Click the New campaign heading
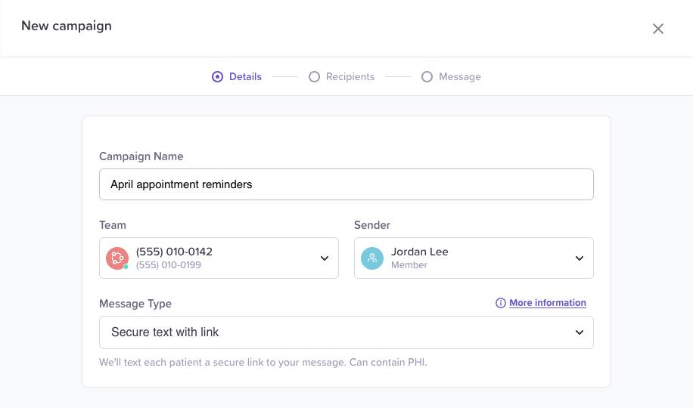The height and width of the screenshot is (408, 693). click(x=67, y=26)
